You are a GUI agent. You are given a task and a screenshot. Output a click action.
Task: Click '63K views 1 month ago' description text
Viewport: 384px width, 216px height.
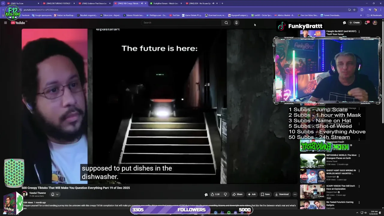(x=34, y=202)
